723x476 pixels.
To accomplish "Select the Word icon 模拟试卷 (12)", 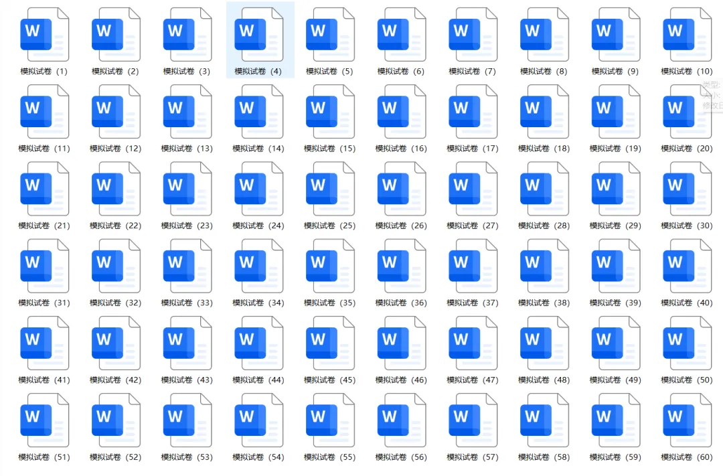I will (116, 112).
